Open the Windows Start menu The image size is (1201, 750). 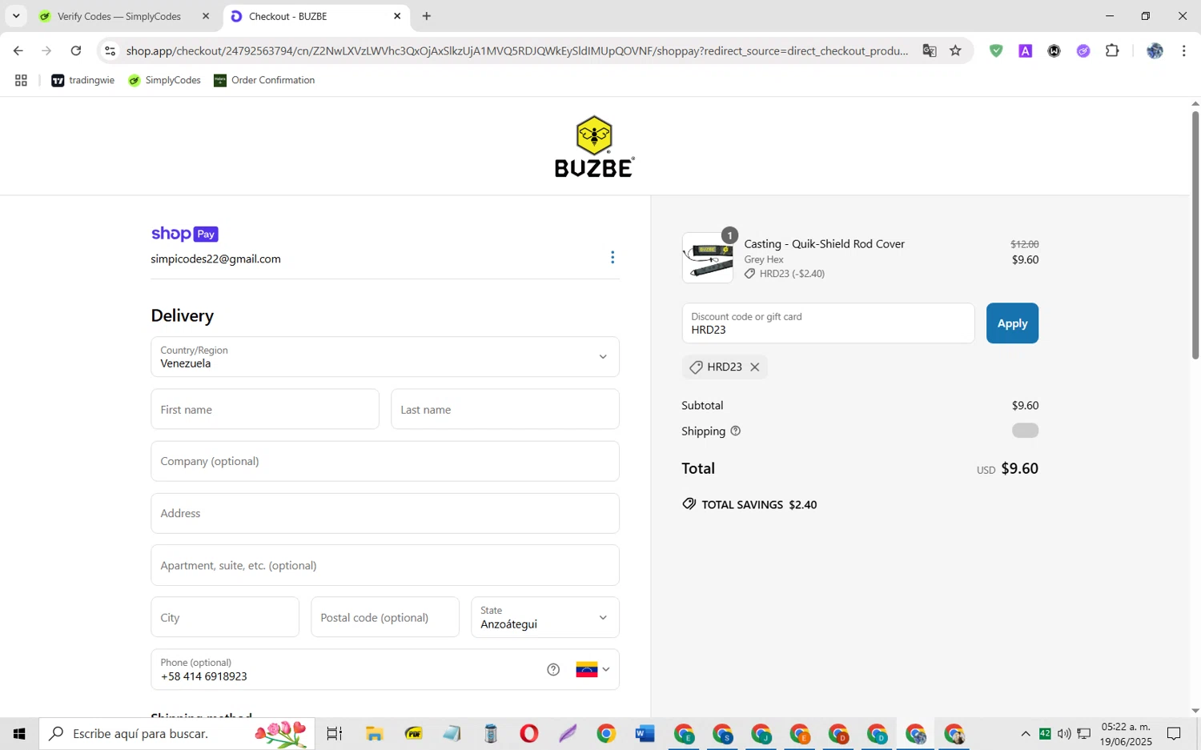tap(19, 733)
